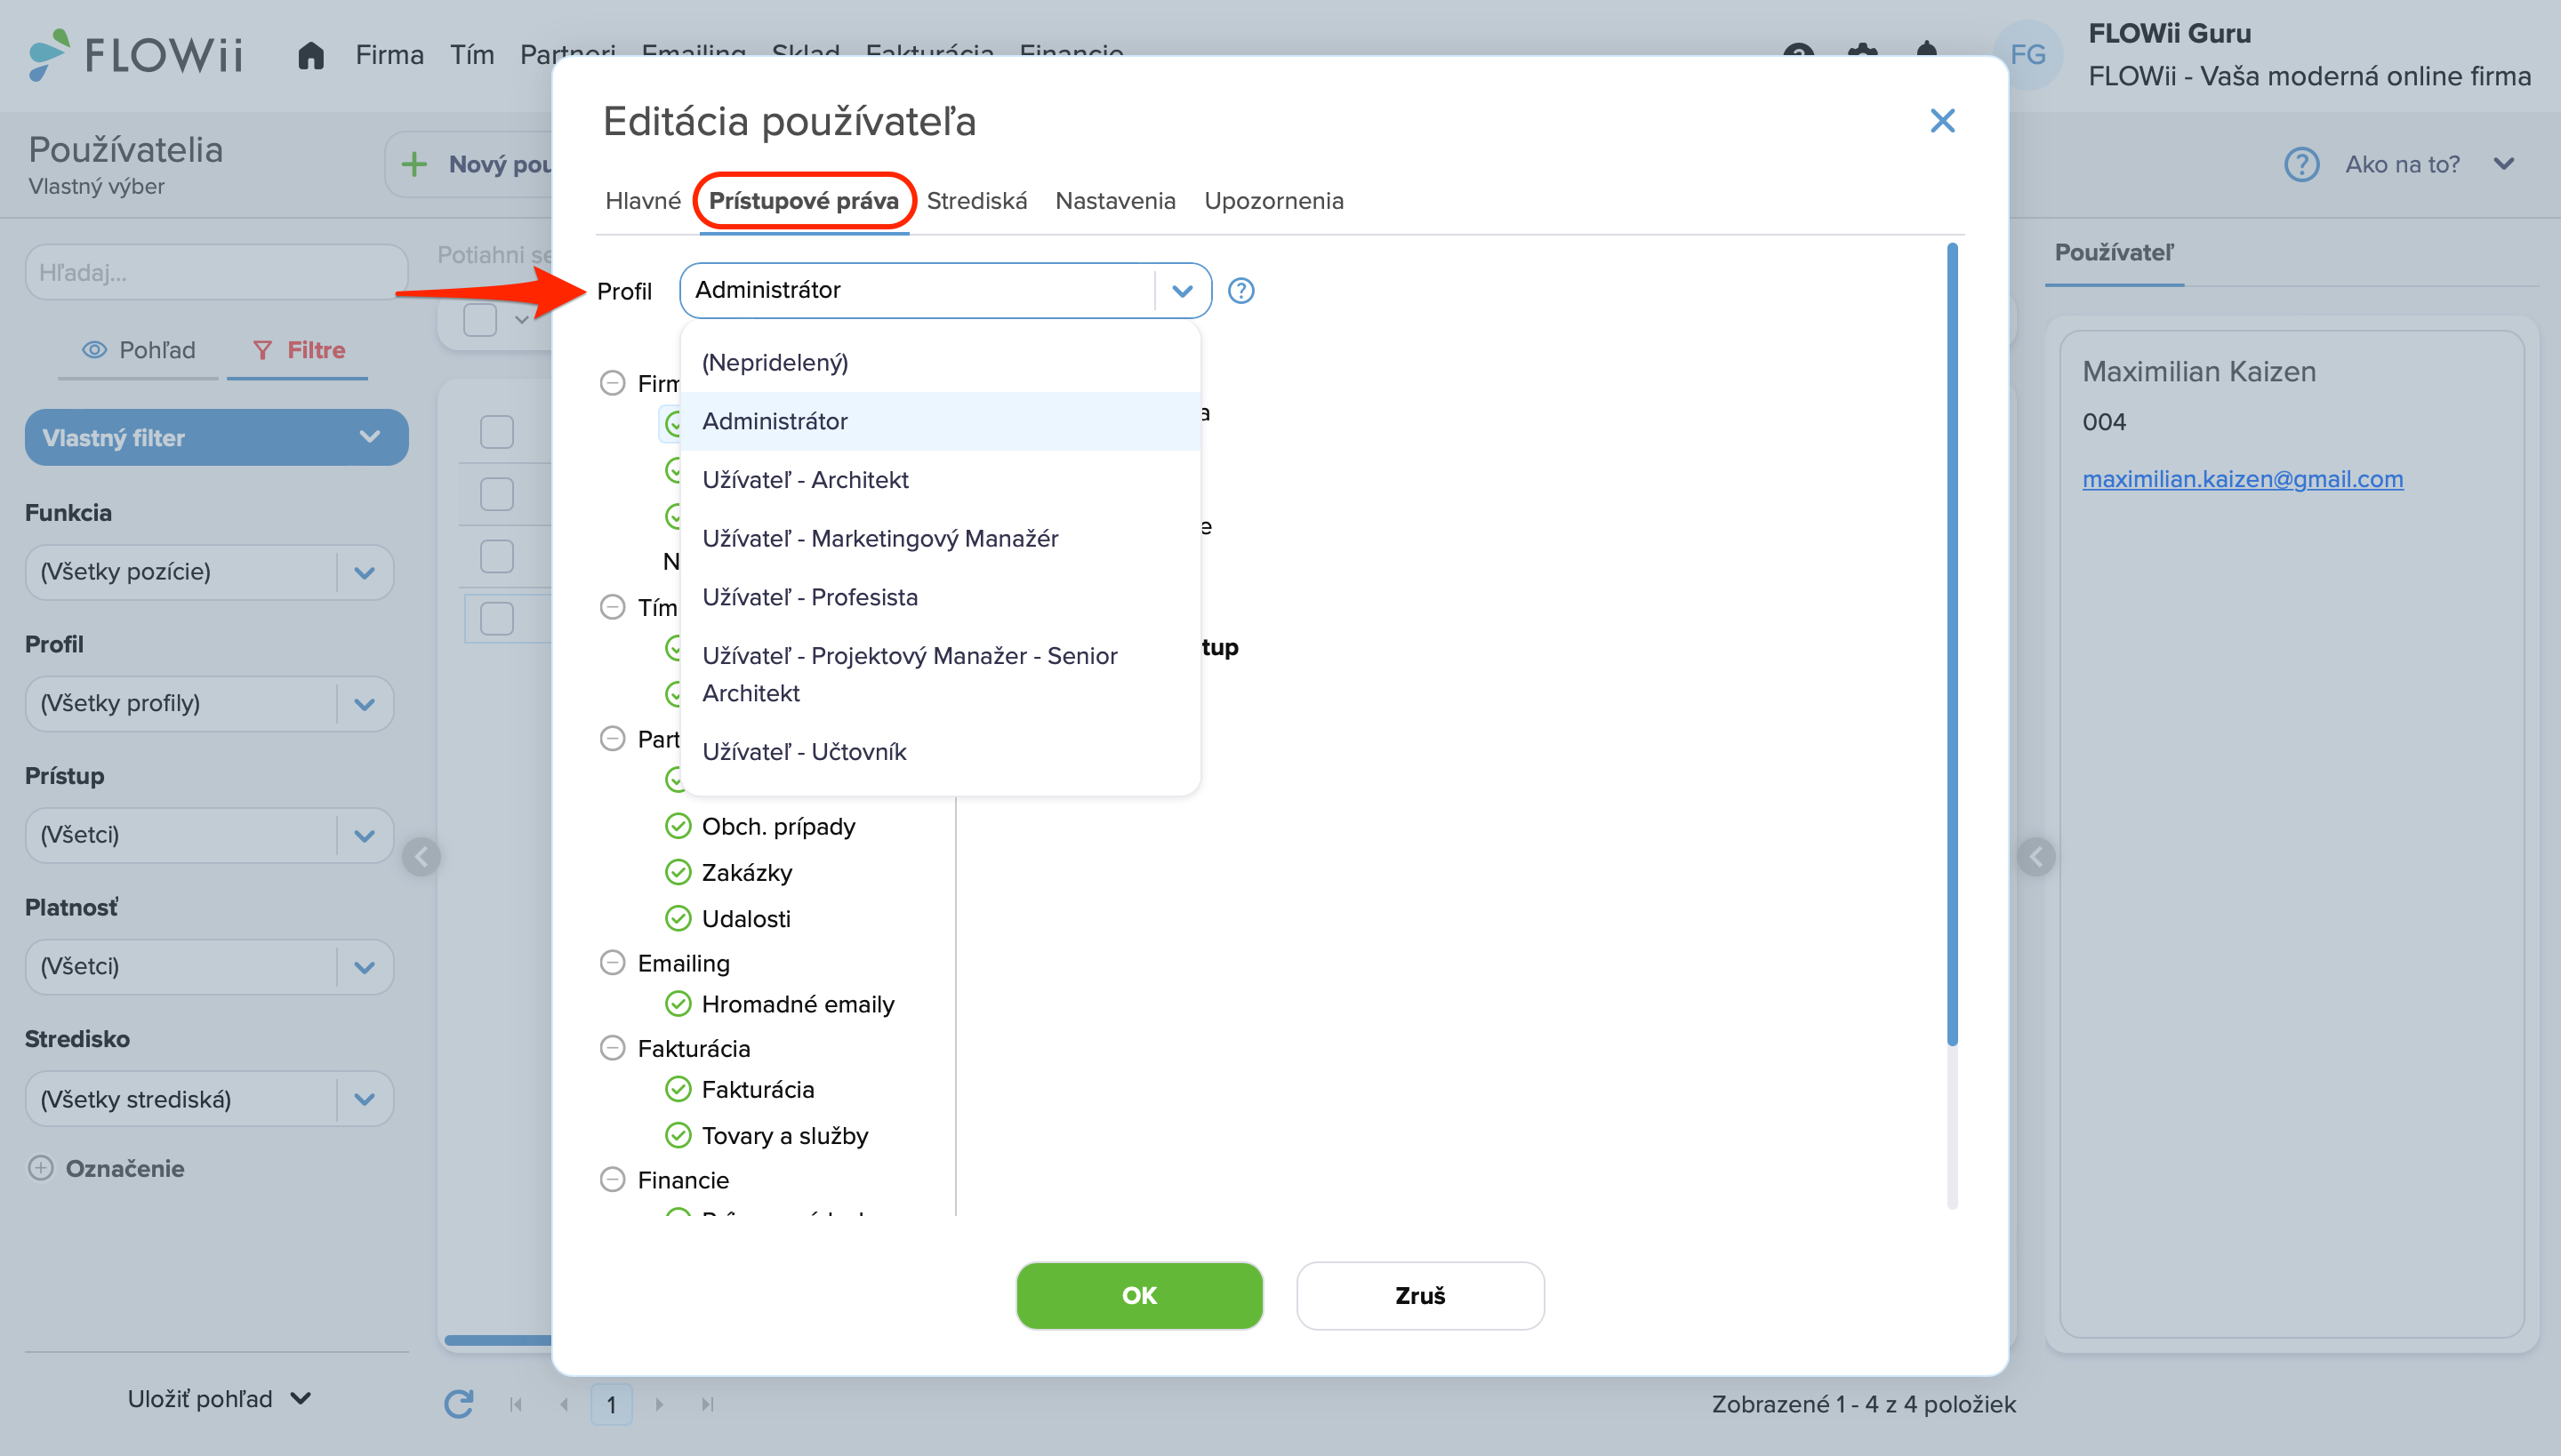The height and width of the screenshot is (1456, 2561).
Task: Click the dialog vertical scrollbar
Action: coord(1952,645)
